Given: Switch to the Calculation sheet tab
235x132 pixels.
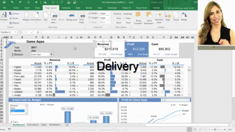Looking at the screenshot, I should [x=33, y=125].
